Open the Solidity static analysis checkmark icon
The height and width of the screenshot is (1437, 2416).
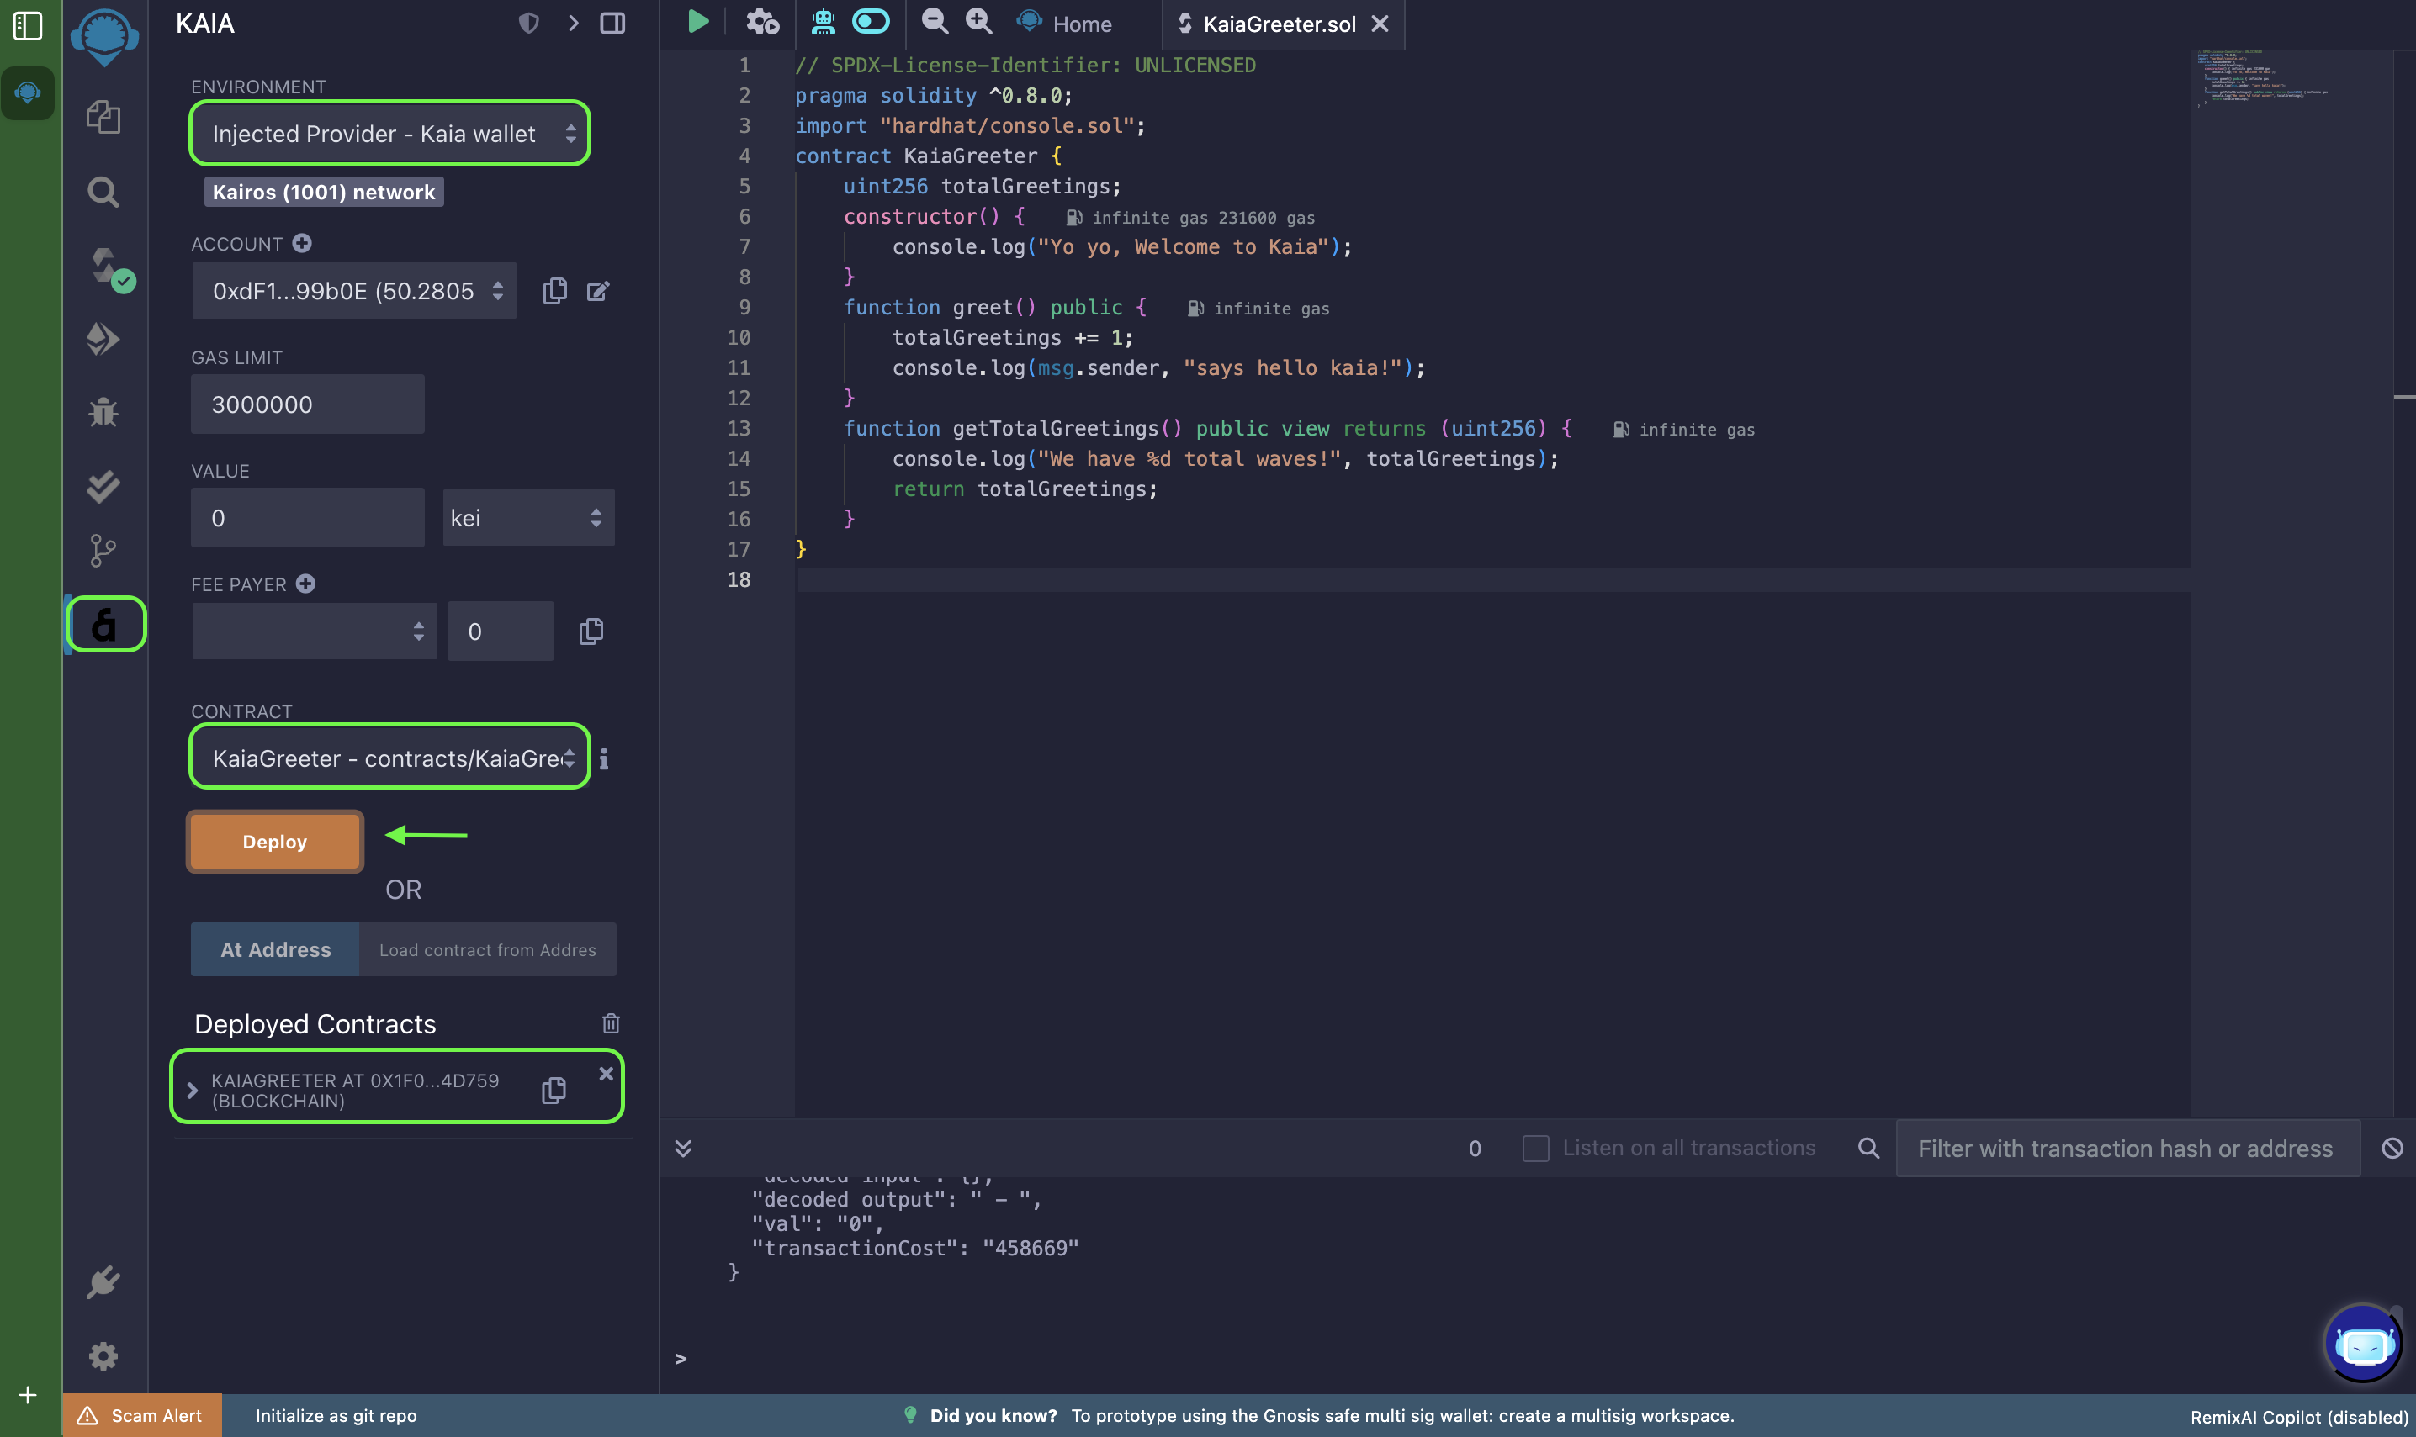pos(103,486)
